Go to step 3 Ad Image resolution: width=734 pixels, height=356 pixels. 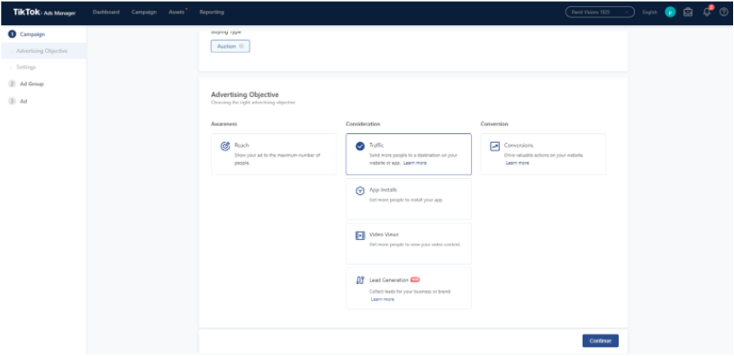18,101
